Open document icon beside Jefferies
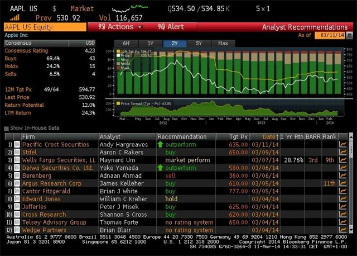 coord(16,207)
